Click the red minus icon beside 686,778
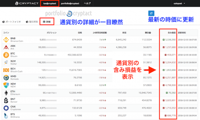 coord(166,115)
